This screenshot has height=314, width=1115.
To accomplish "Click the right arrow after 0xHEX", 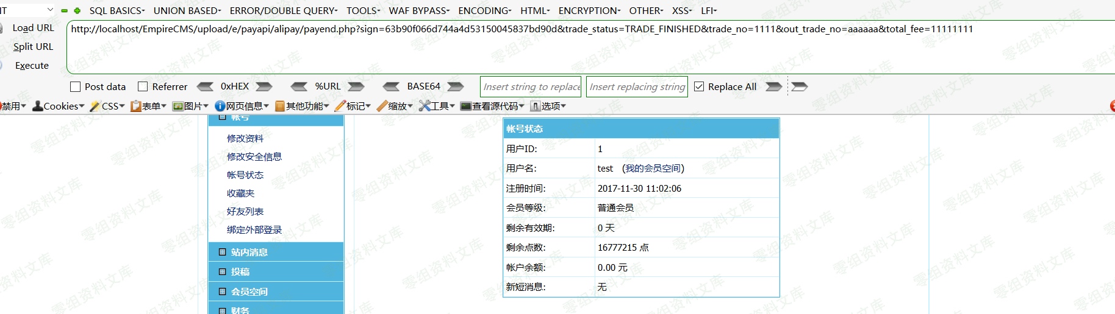I will click(x=264, y=86).
